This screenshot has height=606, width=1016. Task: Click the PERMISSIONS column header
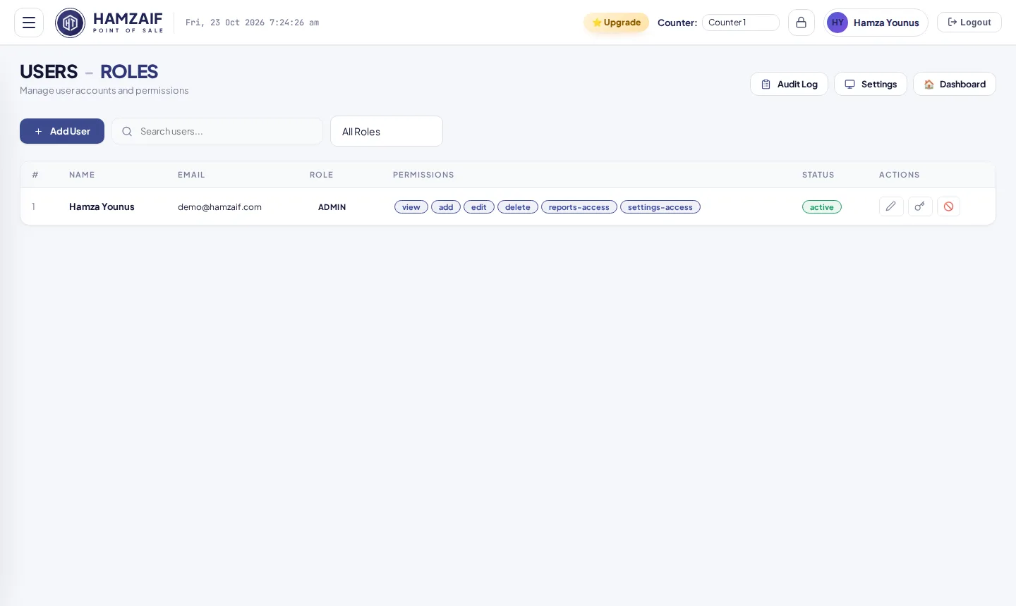point(423,175)
